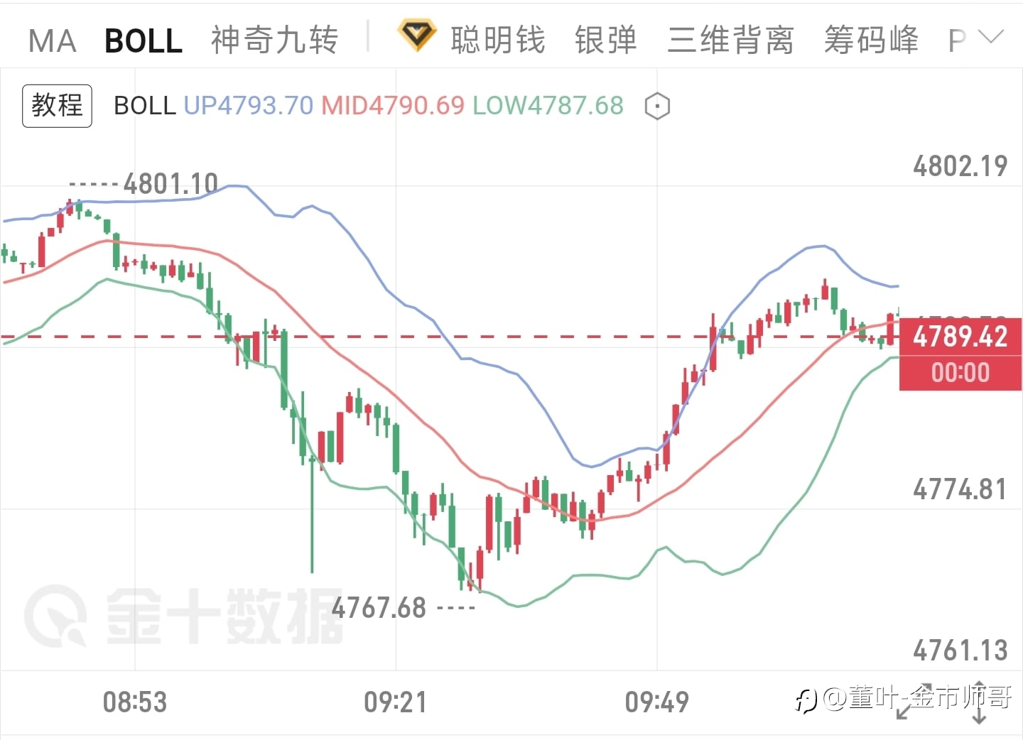Select the BOLL indicator tab
The image size is (1023, 740).
pyautogui.click(x=143, y=40)
